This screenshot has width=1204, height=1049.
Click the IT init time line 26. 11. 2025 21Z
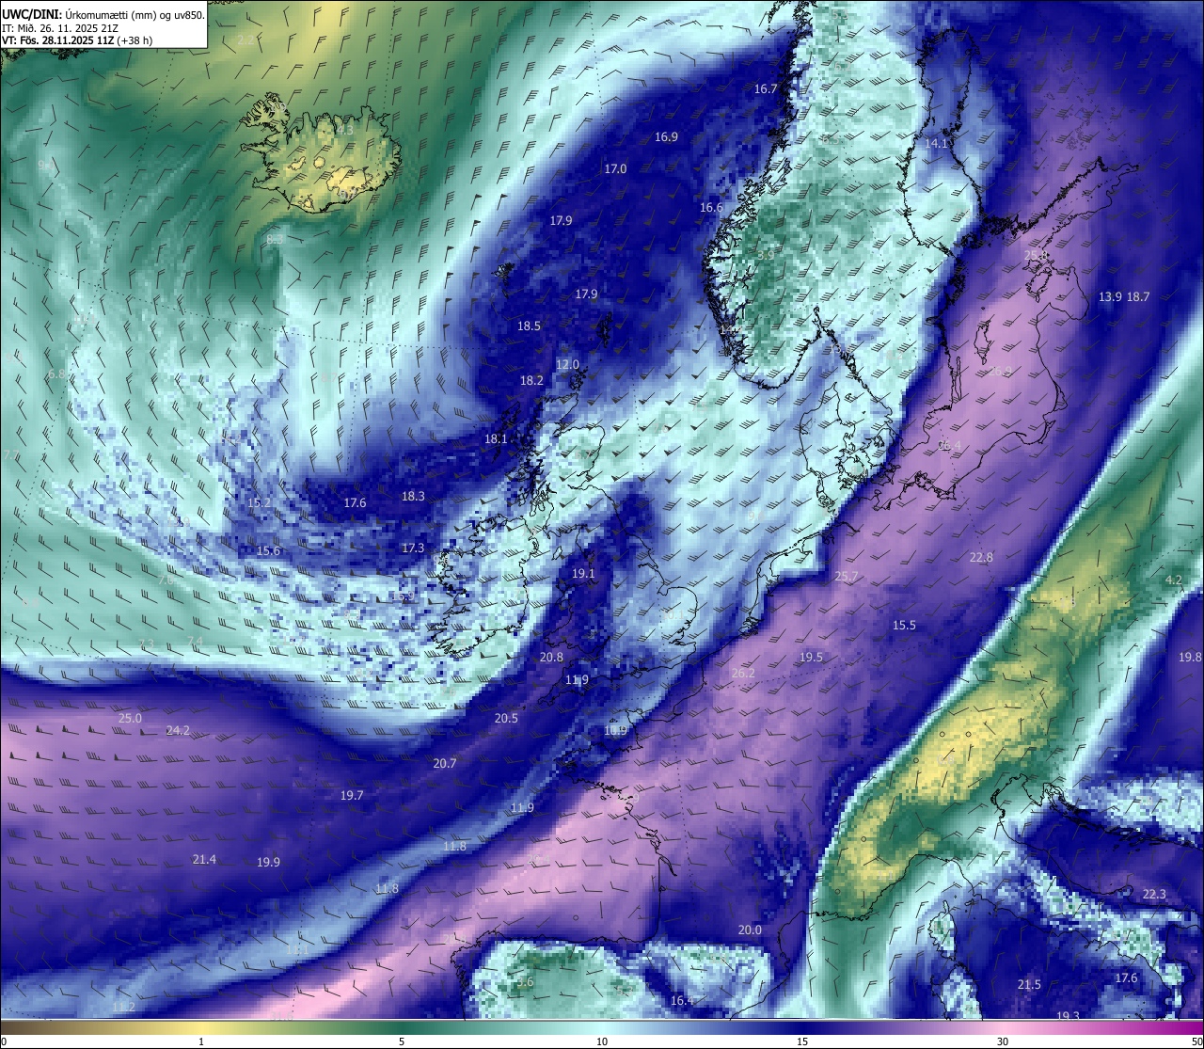click(59, 27)
